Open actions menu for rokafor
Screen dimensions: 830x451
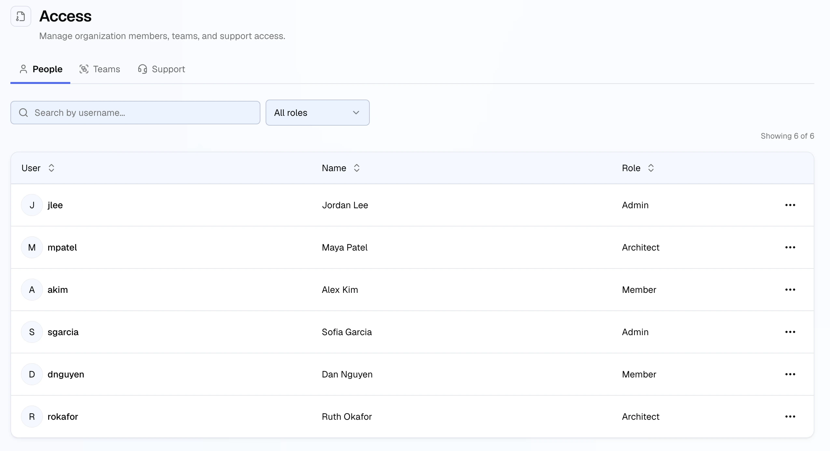coord(790,417)
